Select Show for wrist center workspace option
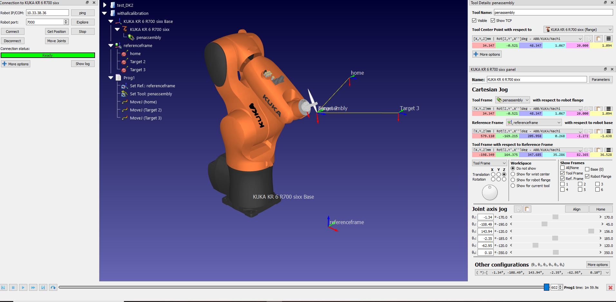 513,174
